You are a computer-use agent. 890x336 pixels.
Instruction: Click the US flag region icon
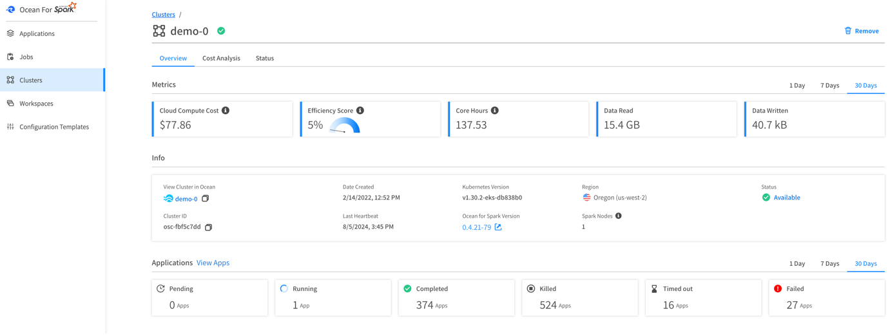coord(586,198)
